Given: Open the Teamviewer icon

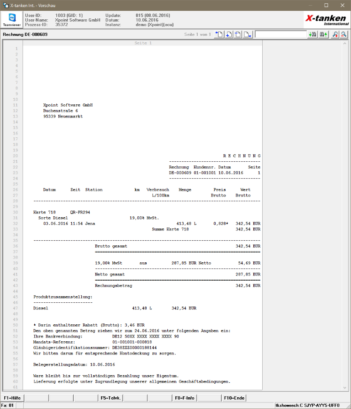Looking at the screenshot, I should pos(12,20).
